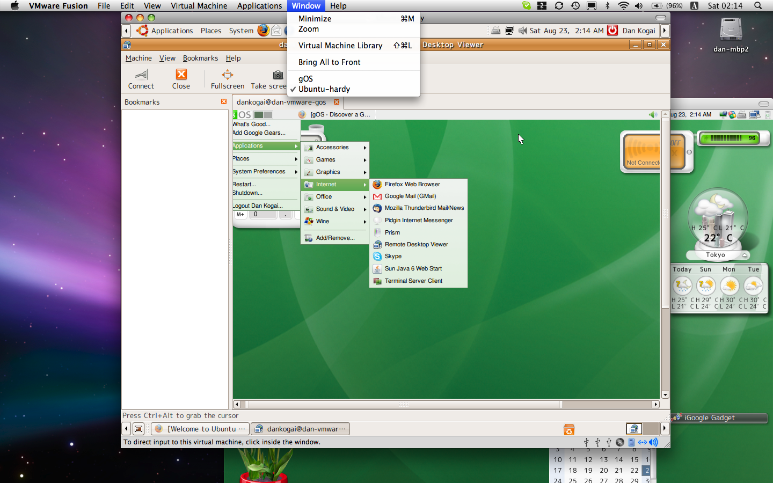Open the Skype icon in Internet submenu

click(x=377, y=257)
